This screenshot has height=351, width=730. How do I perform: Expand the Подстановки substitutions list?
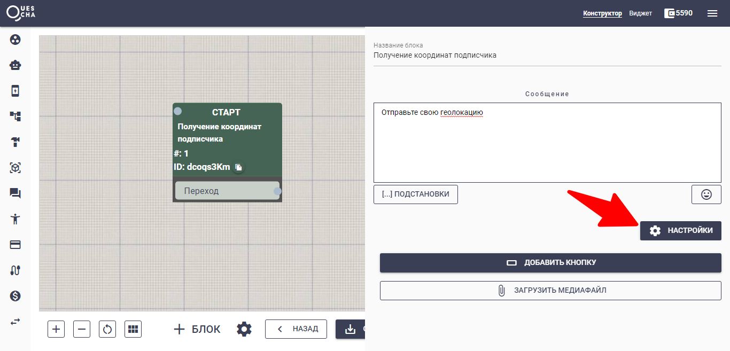(415, 194)
